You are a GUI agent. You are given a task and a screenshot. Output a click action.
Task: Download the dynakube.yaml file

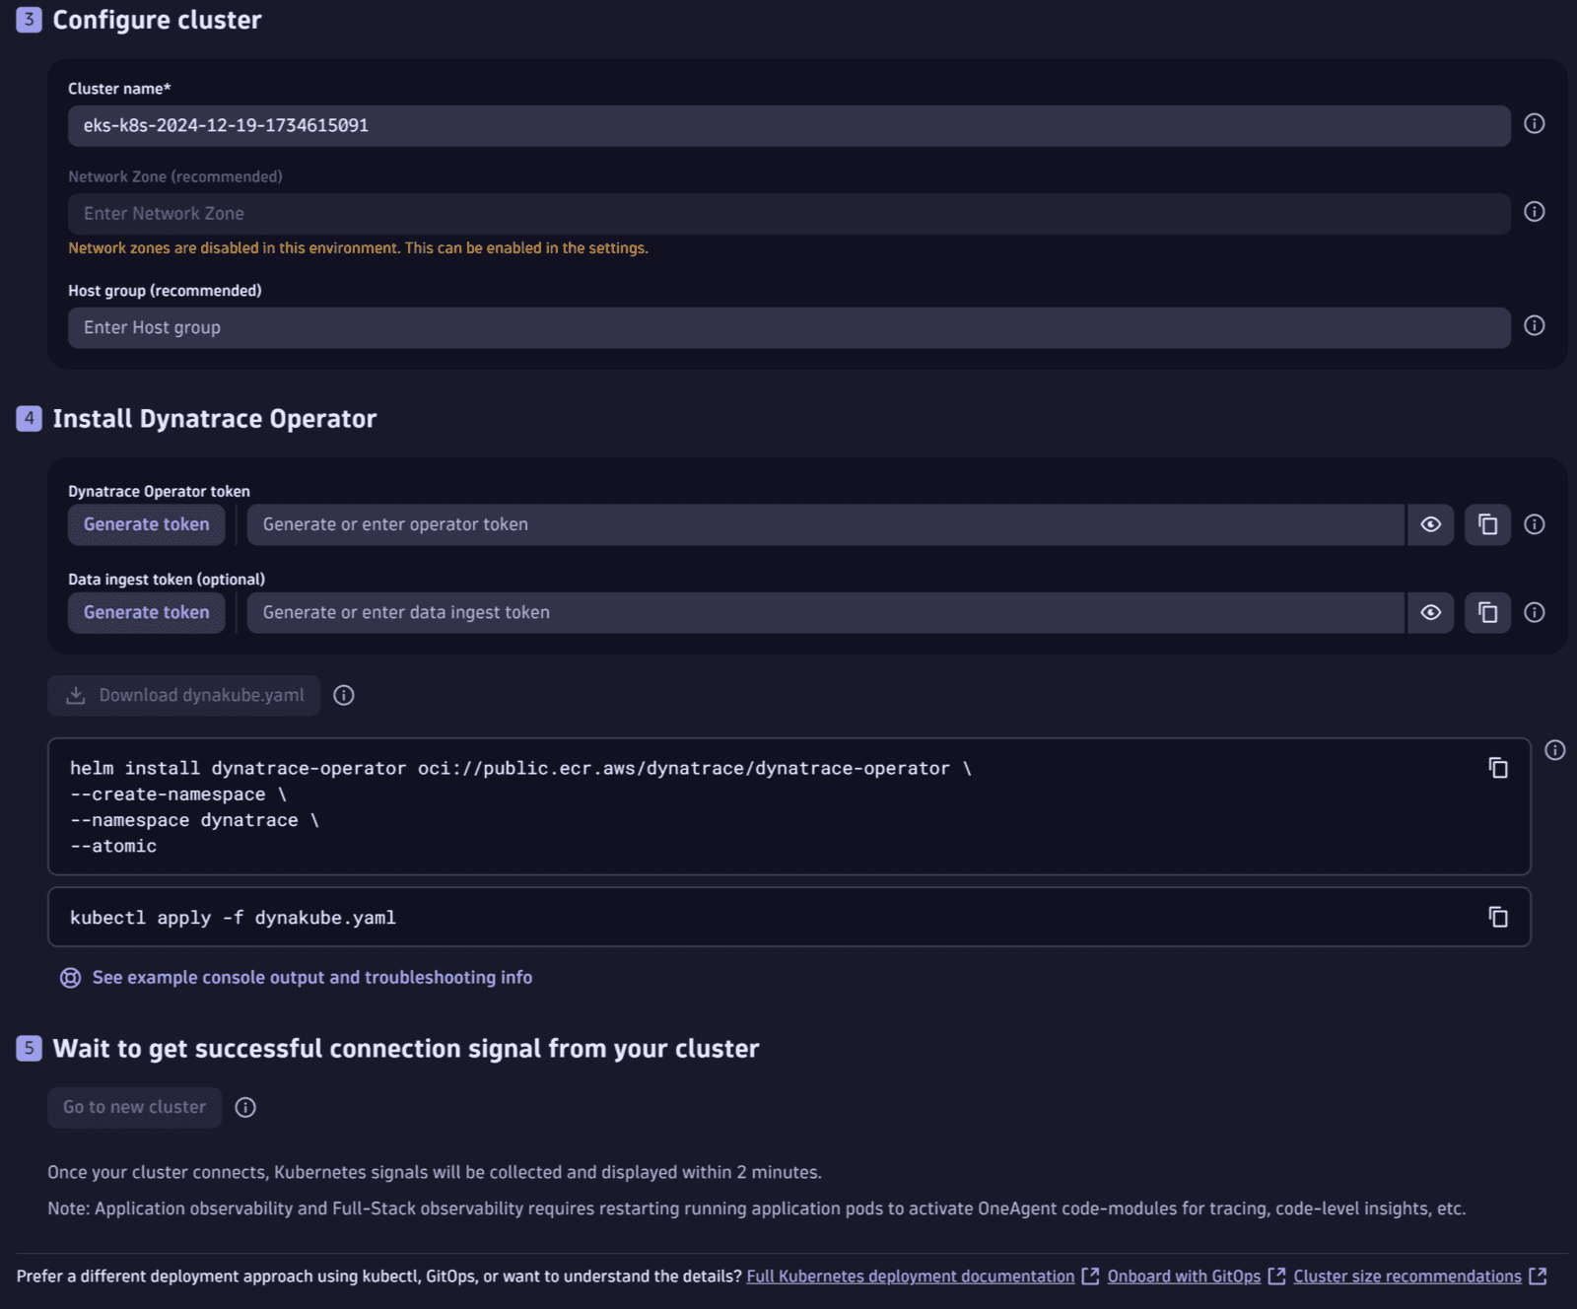pos(184,696)
